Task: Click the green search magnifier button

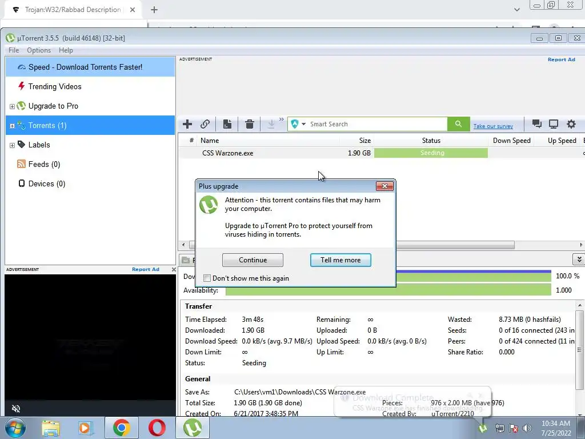Action: click(x=459, y=124)
